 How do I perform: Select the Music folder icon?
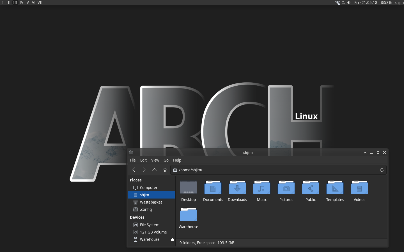click(x=262, y=187)
